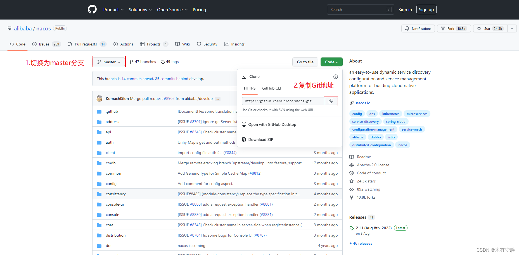Open clone help question mark icon

tap(336, 77)
